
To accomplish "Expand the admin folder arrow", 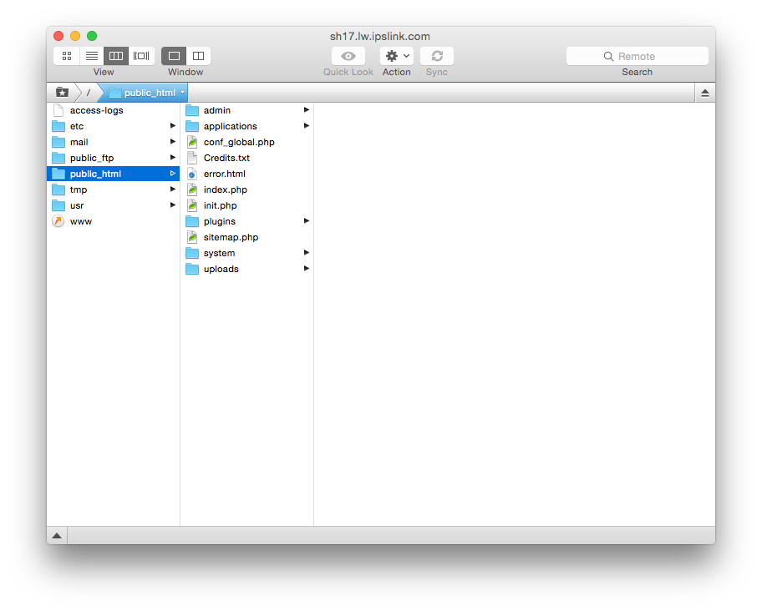I will [x=307, y=110].
